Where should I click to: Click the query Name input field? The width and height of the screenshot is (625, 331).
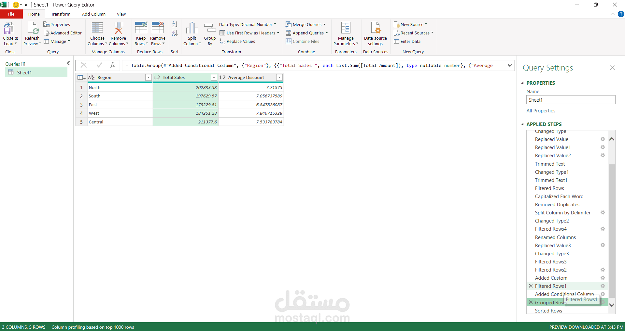[571, 100]
